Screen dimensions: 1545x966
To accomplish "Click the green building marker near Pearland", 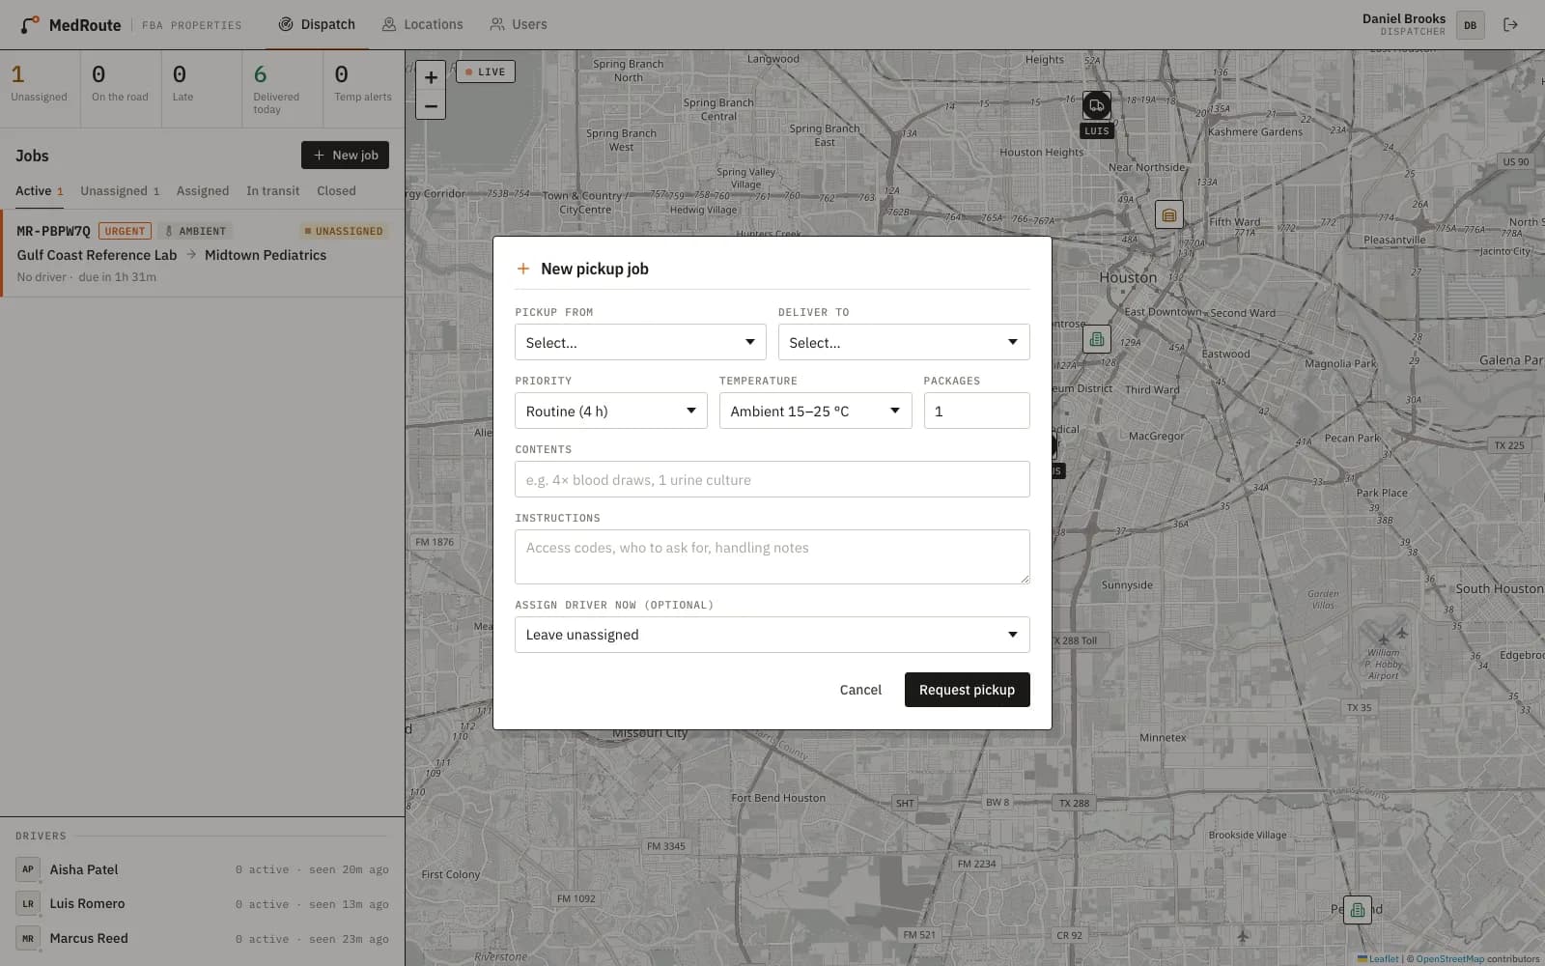I will point(1358,910).
